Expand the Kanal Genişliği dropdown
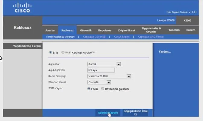Image resolution: width=203 pixels, height=121 pixels. (129, 76)
